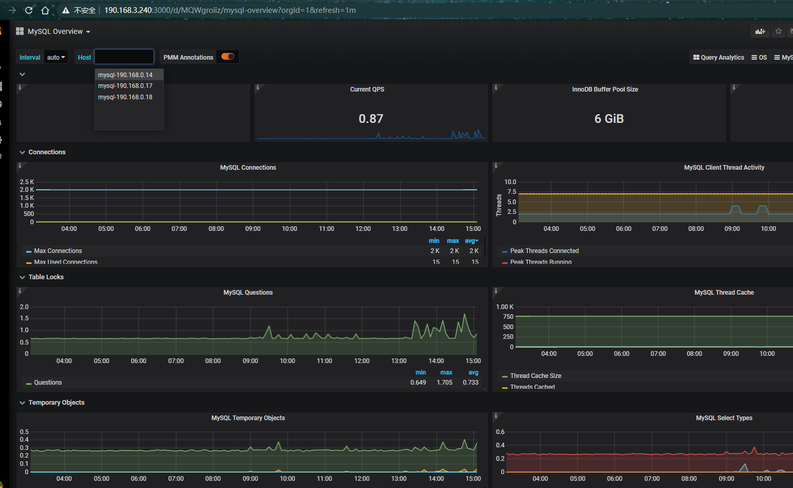Select host mysql-190.168.0.17
The height and width of the screenshot is (488, 793).
tap(129, 86)
